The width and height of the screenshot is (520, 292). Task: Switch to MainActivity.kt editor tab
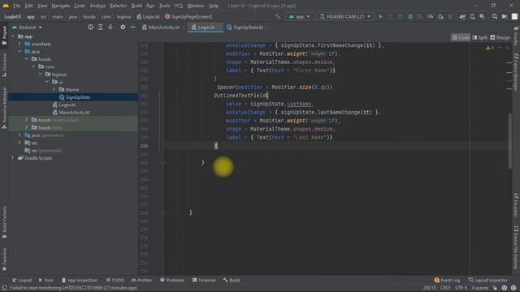tap(162, 27)
